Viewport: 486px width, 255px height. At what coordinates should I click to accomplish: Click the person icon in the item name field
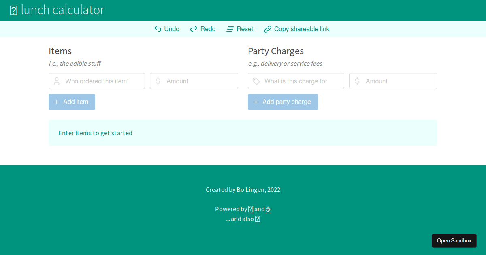click(x=56, y=81)
